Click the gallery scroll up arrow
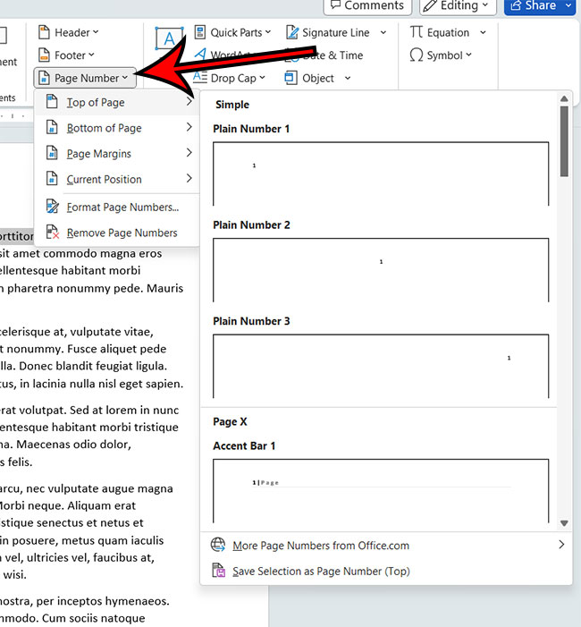 tap(564, 98)
